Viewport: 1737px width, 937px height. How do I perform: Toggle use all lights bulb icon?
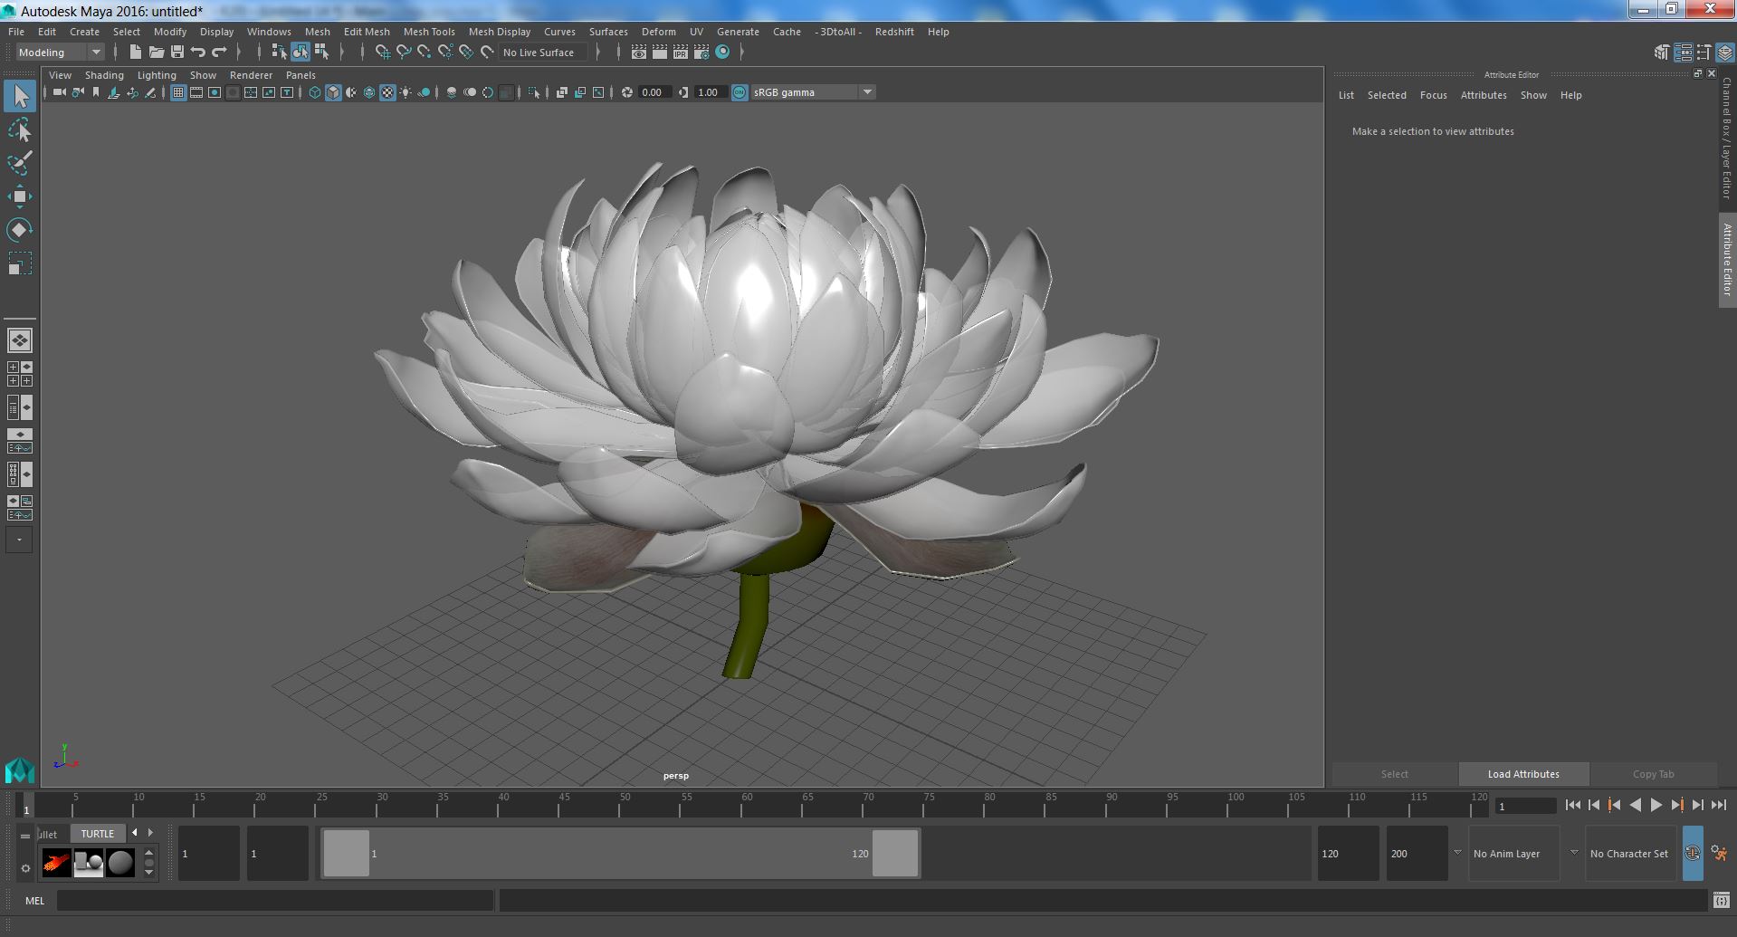(406, 92)
